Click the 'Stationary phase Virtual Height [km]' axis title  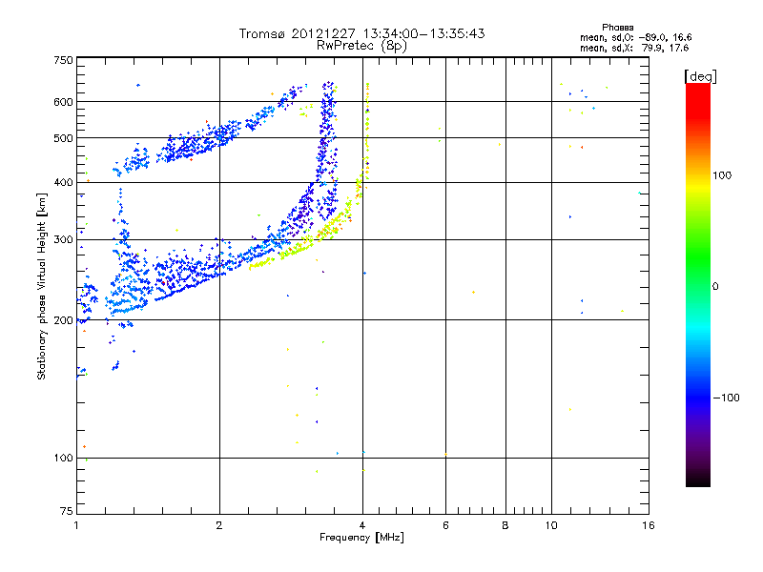click(x=41, y=286)
